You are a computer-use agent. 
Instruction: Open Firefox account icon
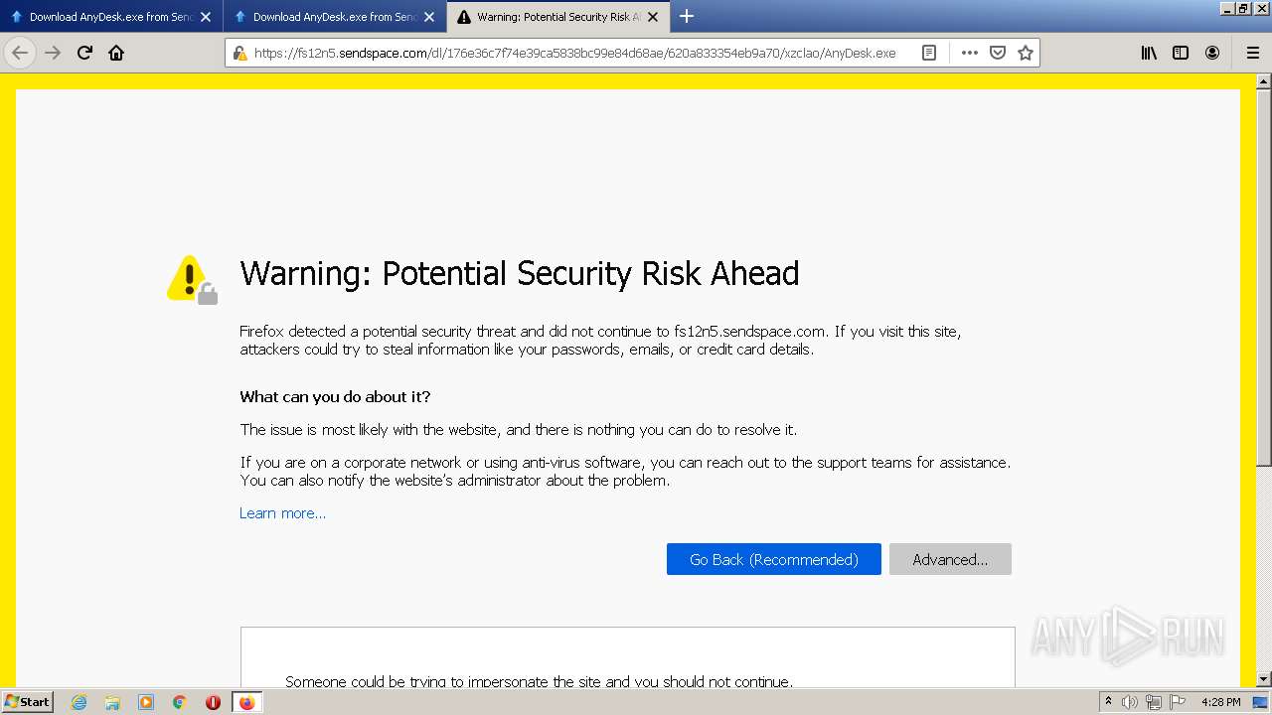[x=1212, y=53]
